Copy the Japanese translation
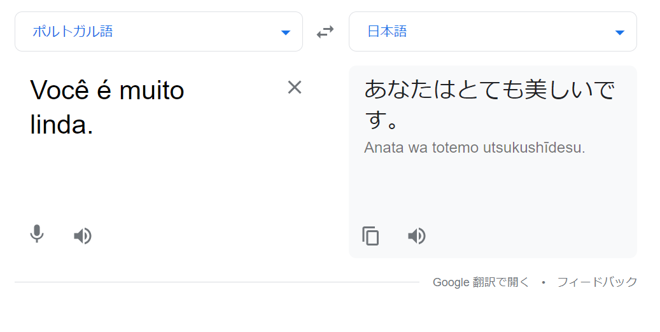Viewport: 660px width, 332px height. 370,235
